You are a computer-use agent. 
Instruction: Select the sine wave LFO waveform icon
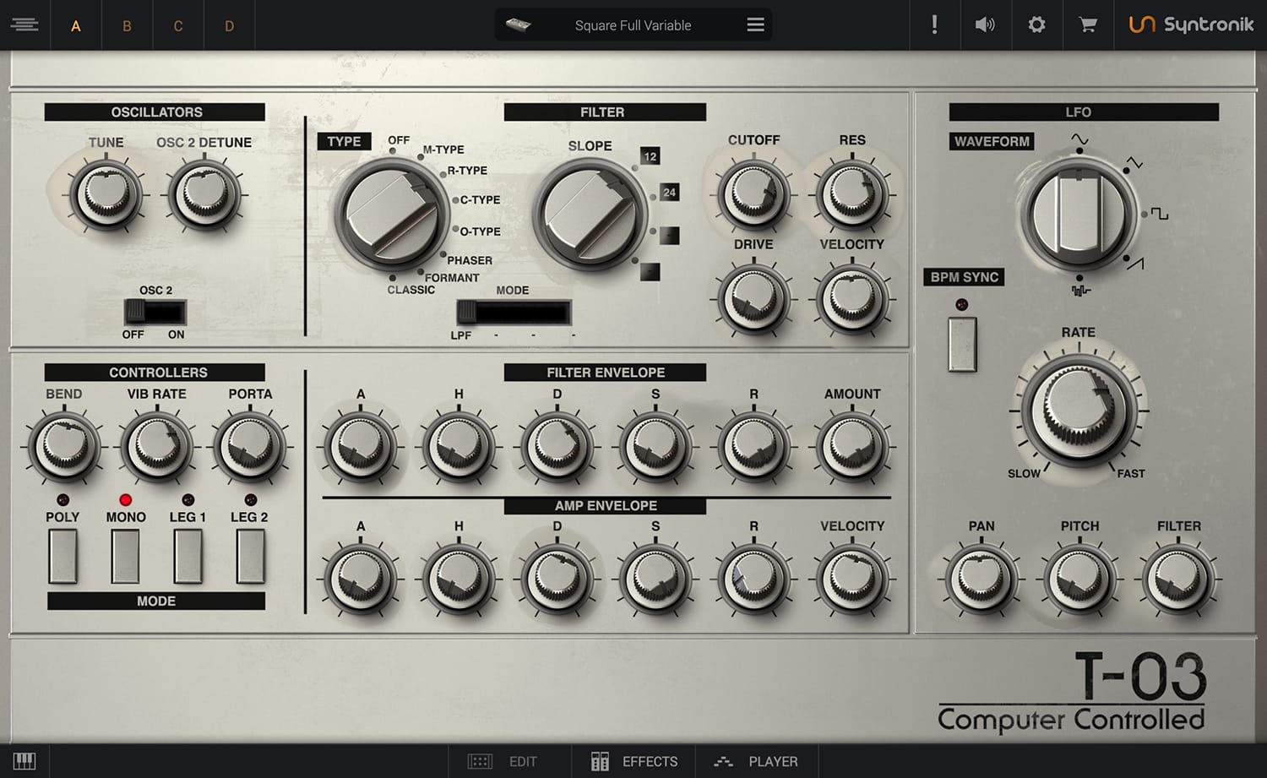pyautogui.click(x=1079, y=139)
